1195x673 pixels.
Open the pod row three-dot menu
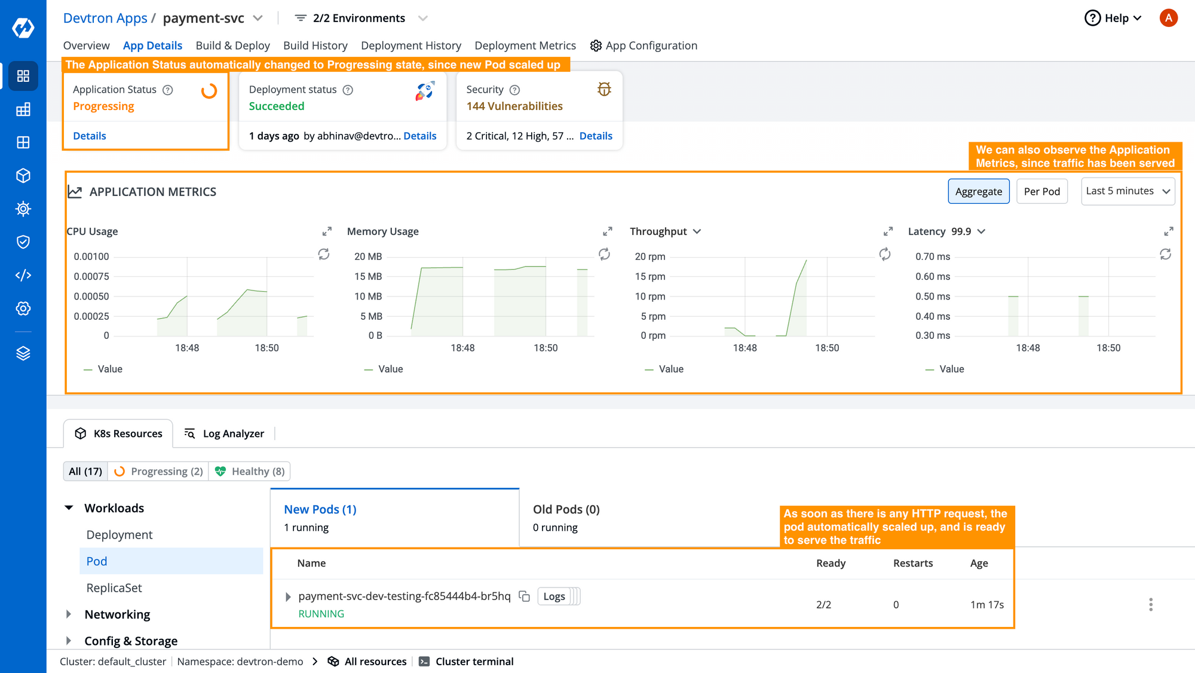pyautogui.click(x=1151, y=604)
